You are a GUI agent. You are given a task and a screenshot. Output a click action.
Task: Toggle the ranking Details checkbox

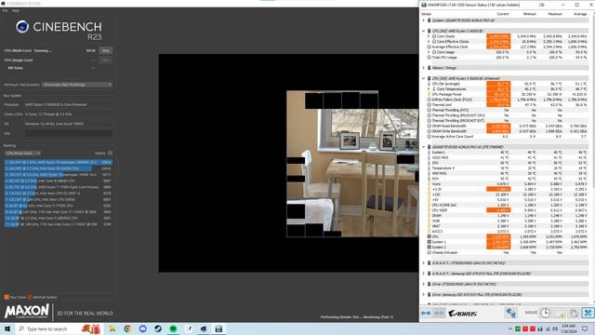coord(110,153)
